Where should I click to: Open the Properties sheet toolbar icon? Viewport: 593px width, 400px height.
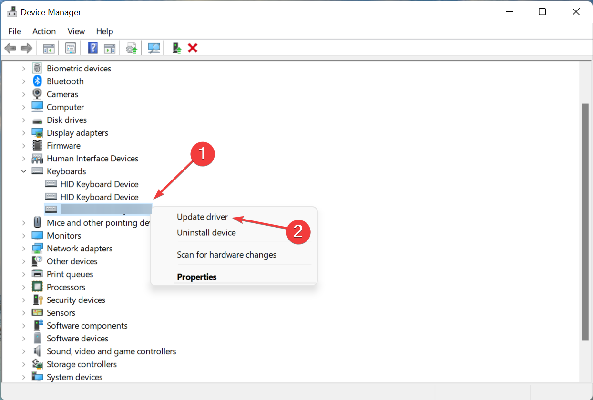tap(71, 48)
